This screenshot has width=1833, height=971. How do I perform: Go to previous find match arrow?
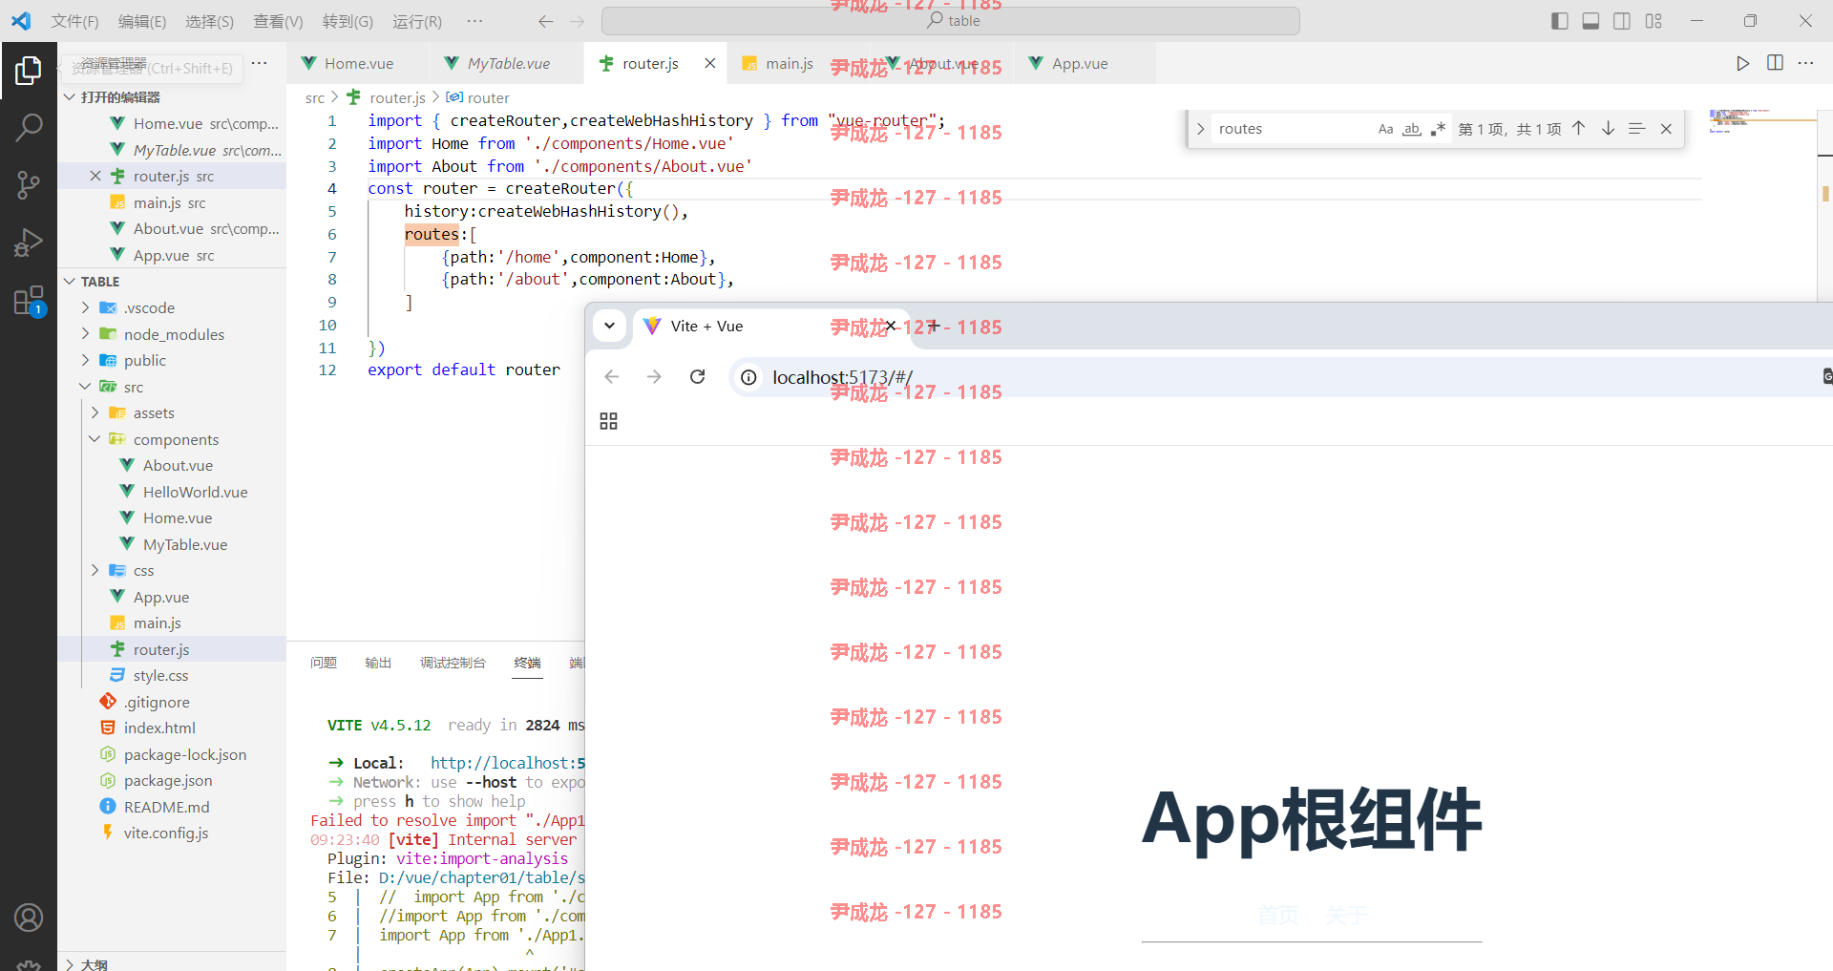point(1579,128)
